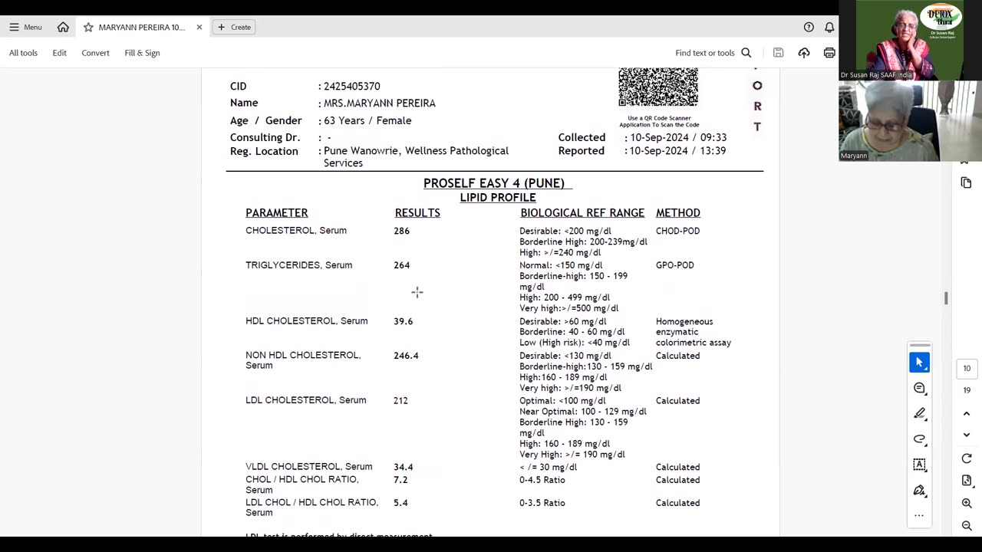This screenshot has height=552, width=982.
Task: Click RESULTS column header
Action: coord(417,213)
